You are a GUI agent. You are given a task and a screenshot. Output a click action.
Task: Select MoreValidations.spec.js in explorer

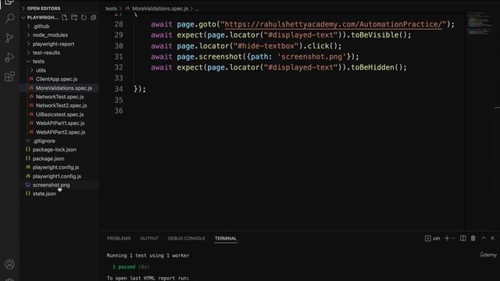(x=64, y=88)
